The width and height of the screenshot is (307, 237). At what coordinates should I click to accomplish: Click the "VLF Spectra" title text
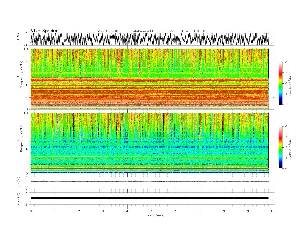(44, 31)
